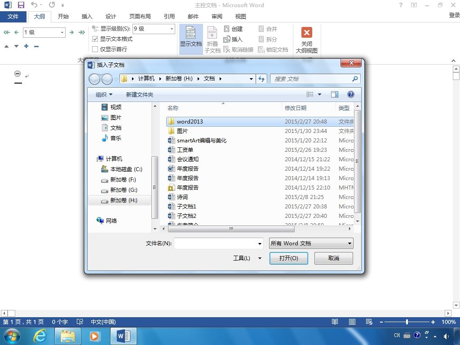The width and height of the screenshot is (460, 345).
Task: Click the zoom in plus button
Action: [433, 322]
